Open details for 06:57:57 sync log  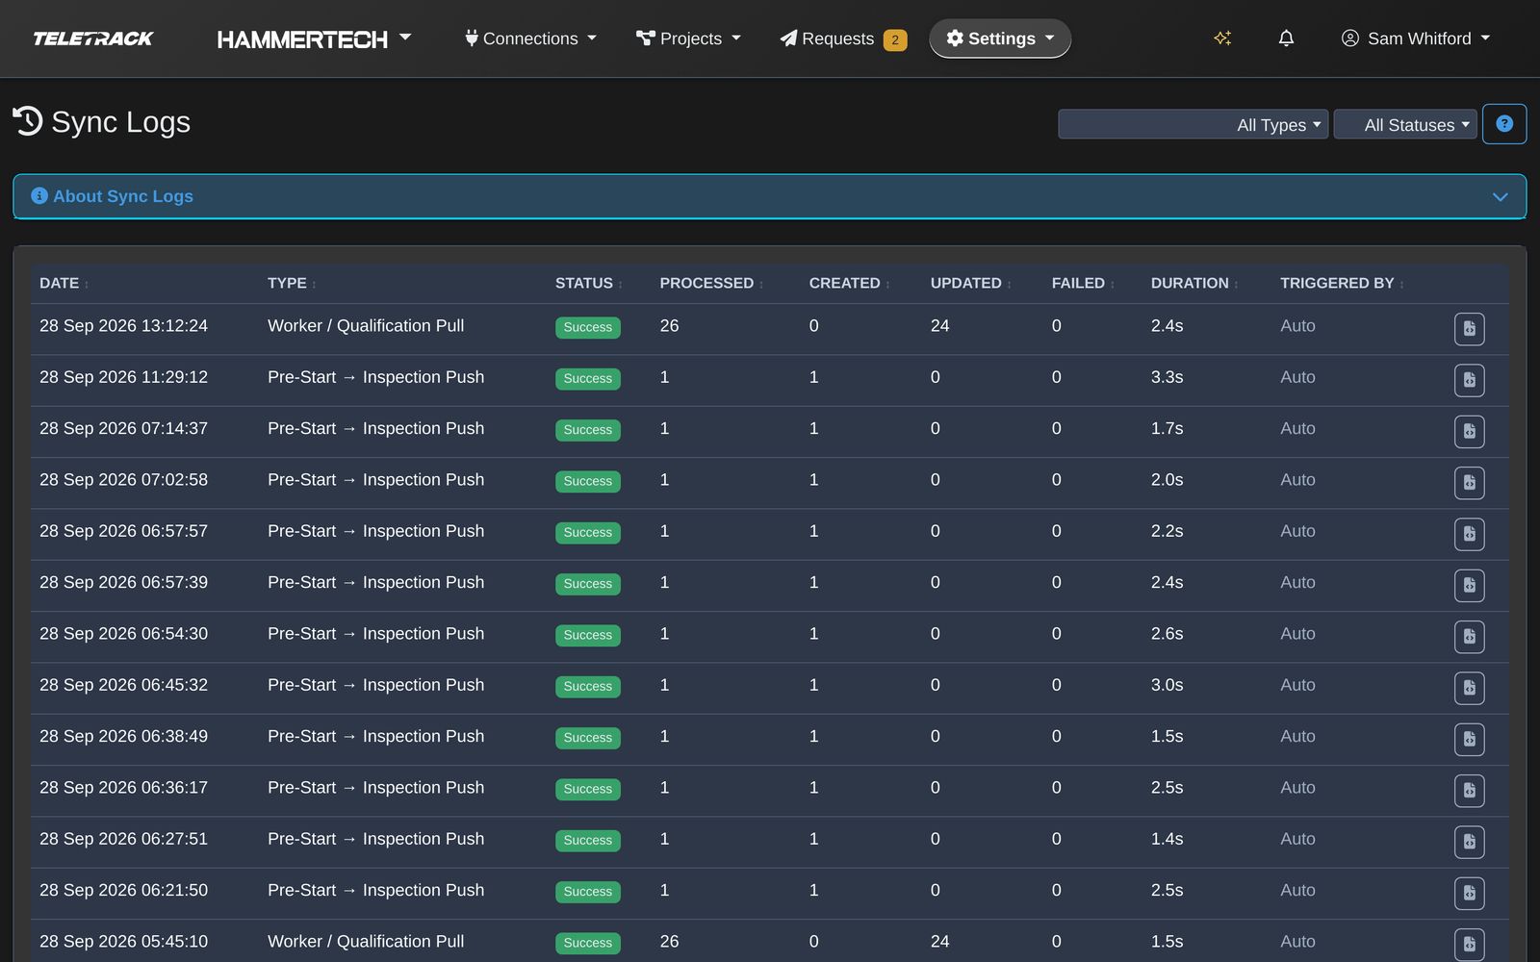click(x=1469, y=534)
